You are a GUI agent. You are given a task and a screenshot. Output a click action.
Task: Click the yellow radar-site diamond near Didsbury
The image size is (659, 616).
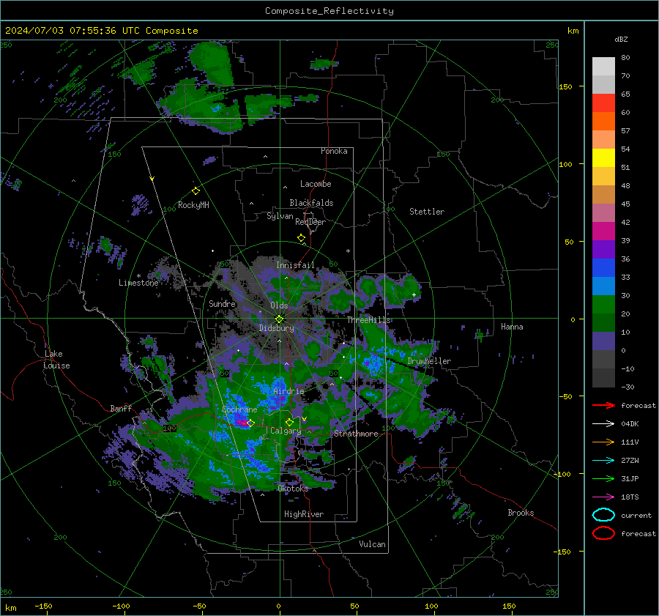pos(280,319)
